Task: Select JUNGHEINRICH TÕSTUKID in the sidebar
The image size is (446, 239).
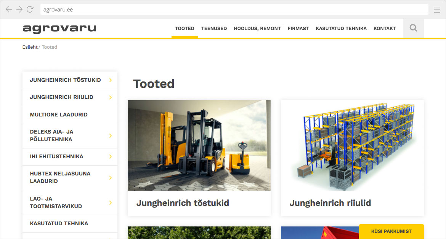Action: point(65,80)
